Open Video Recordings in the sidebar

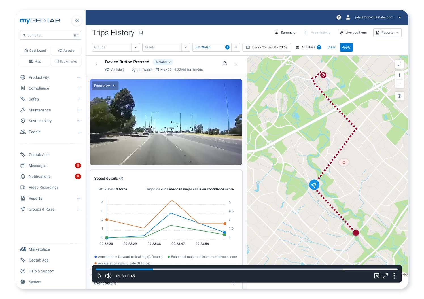click(43, 187)
